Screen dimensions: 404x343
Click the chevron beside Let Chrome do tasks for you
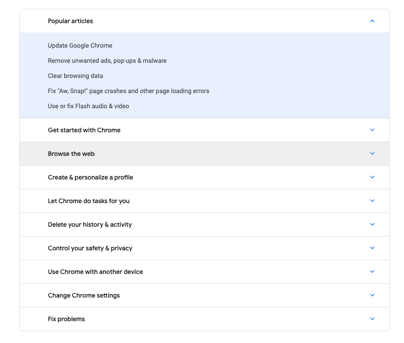click(372, 201)
